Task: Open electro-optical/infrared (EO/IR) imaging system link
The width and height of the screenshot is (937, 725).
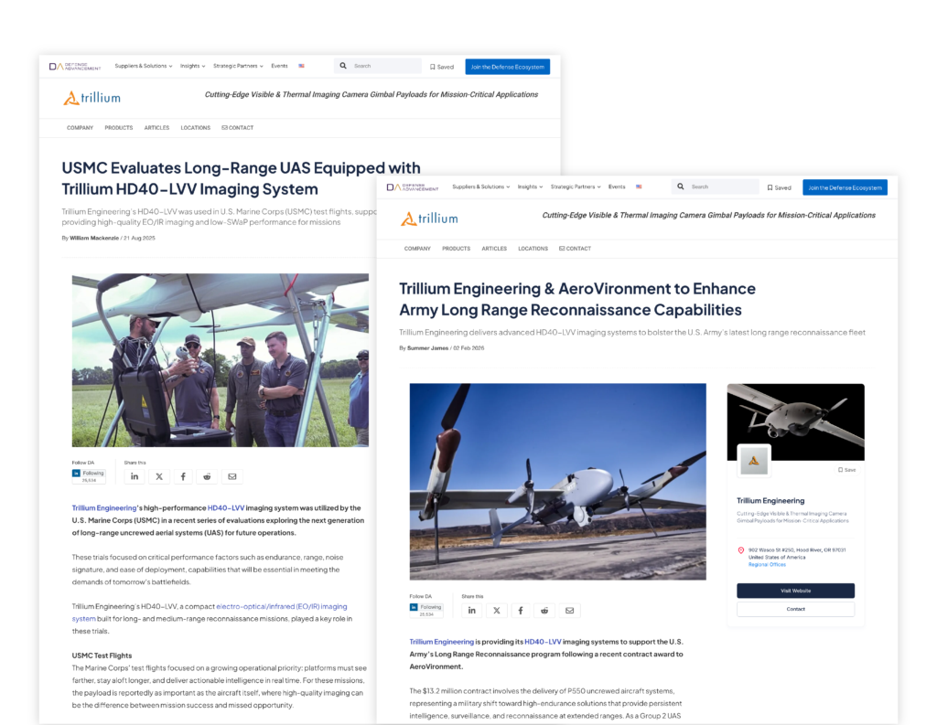Action: click(x=210, y=613)
